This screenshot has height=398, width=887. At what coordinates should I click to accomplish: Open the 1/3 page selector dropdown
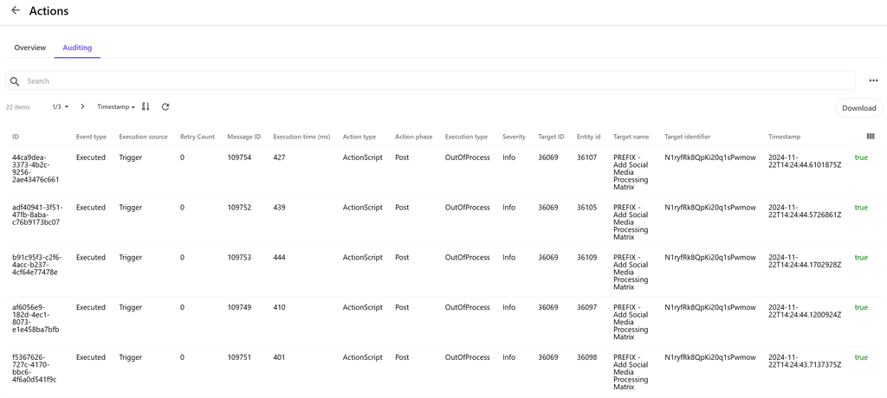(x=60, y=107)
